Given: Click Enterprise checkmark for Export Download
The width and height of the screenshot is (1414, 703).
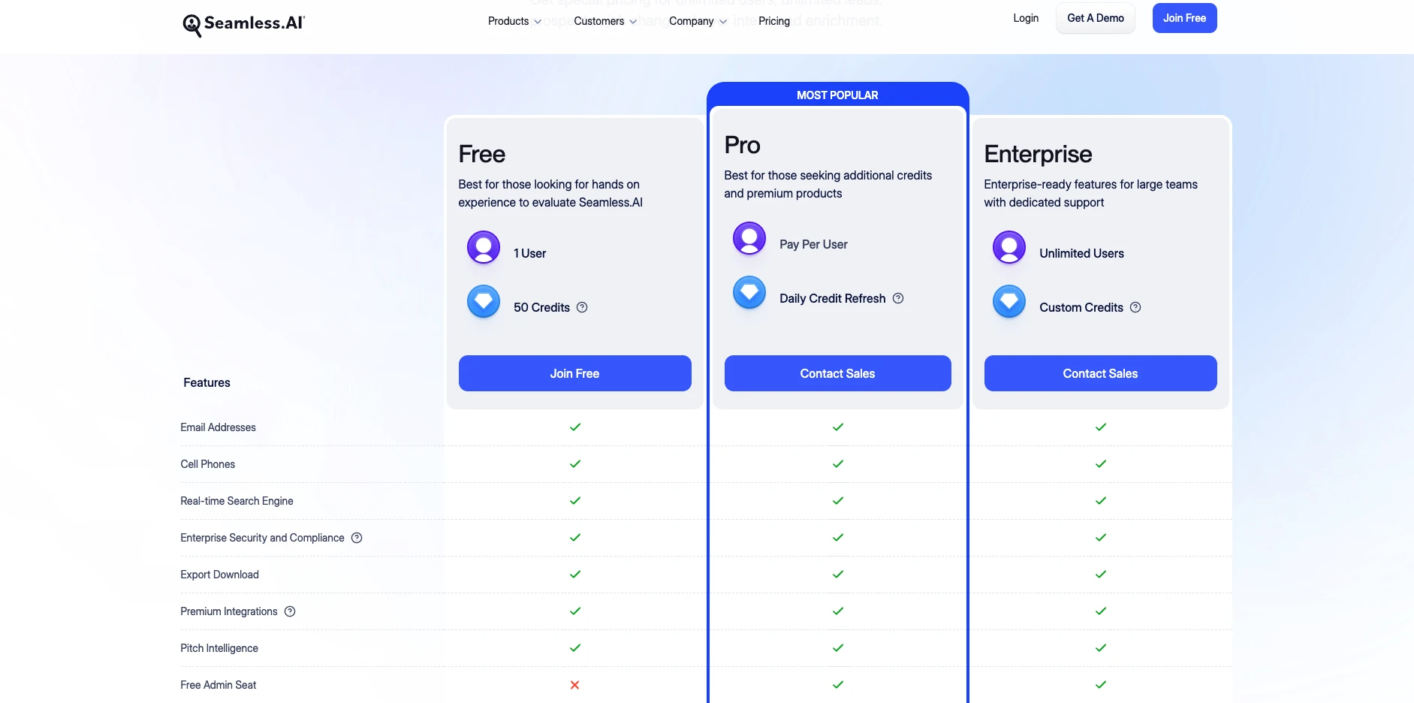Looking at the screenshot, I should pyautogui.click(x=1101, y=574).
